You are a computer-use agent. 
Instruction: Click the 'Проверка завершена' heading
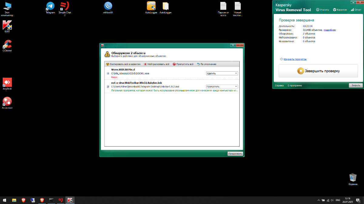pyautogui.click(x=296, y=20)
